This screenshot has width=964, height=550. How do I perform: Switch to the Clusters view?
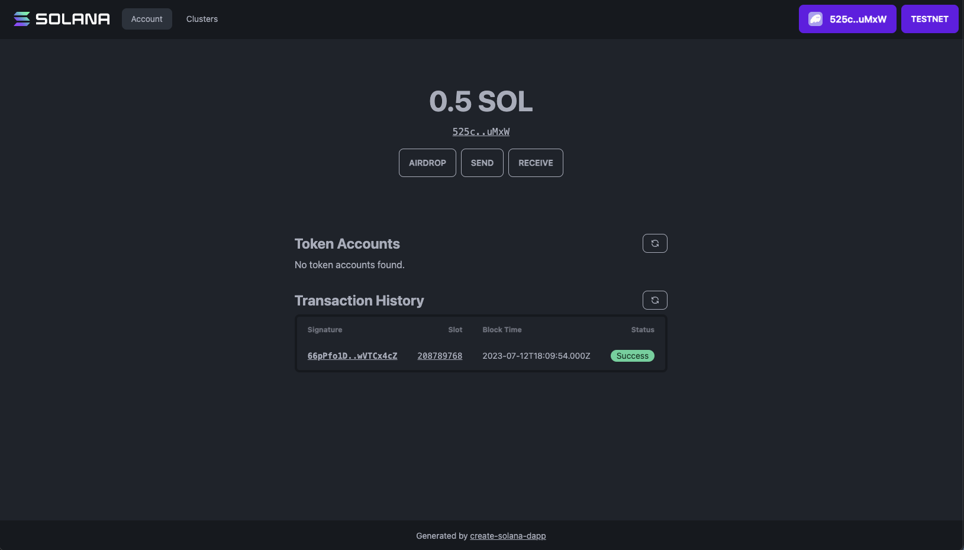(202, 18)
